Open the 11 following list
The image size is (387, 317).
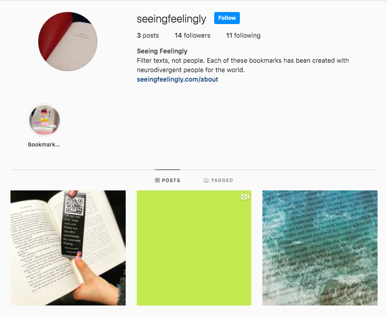point(244,36)
